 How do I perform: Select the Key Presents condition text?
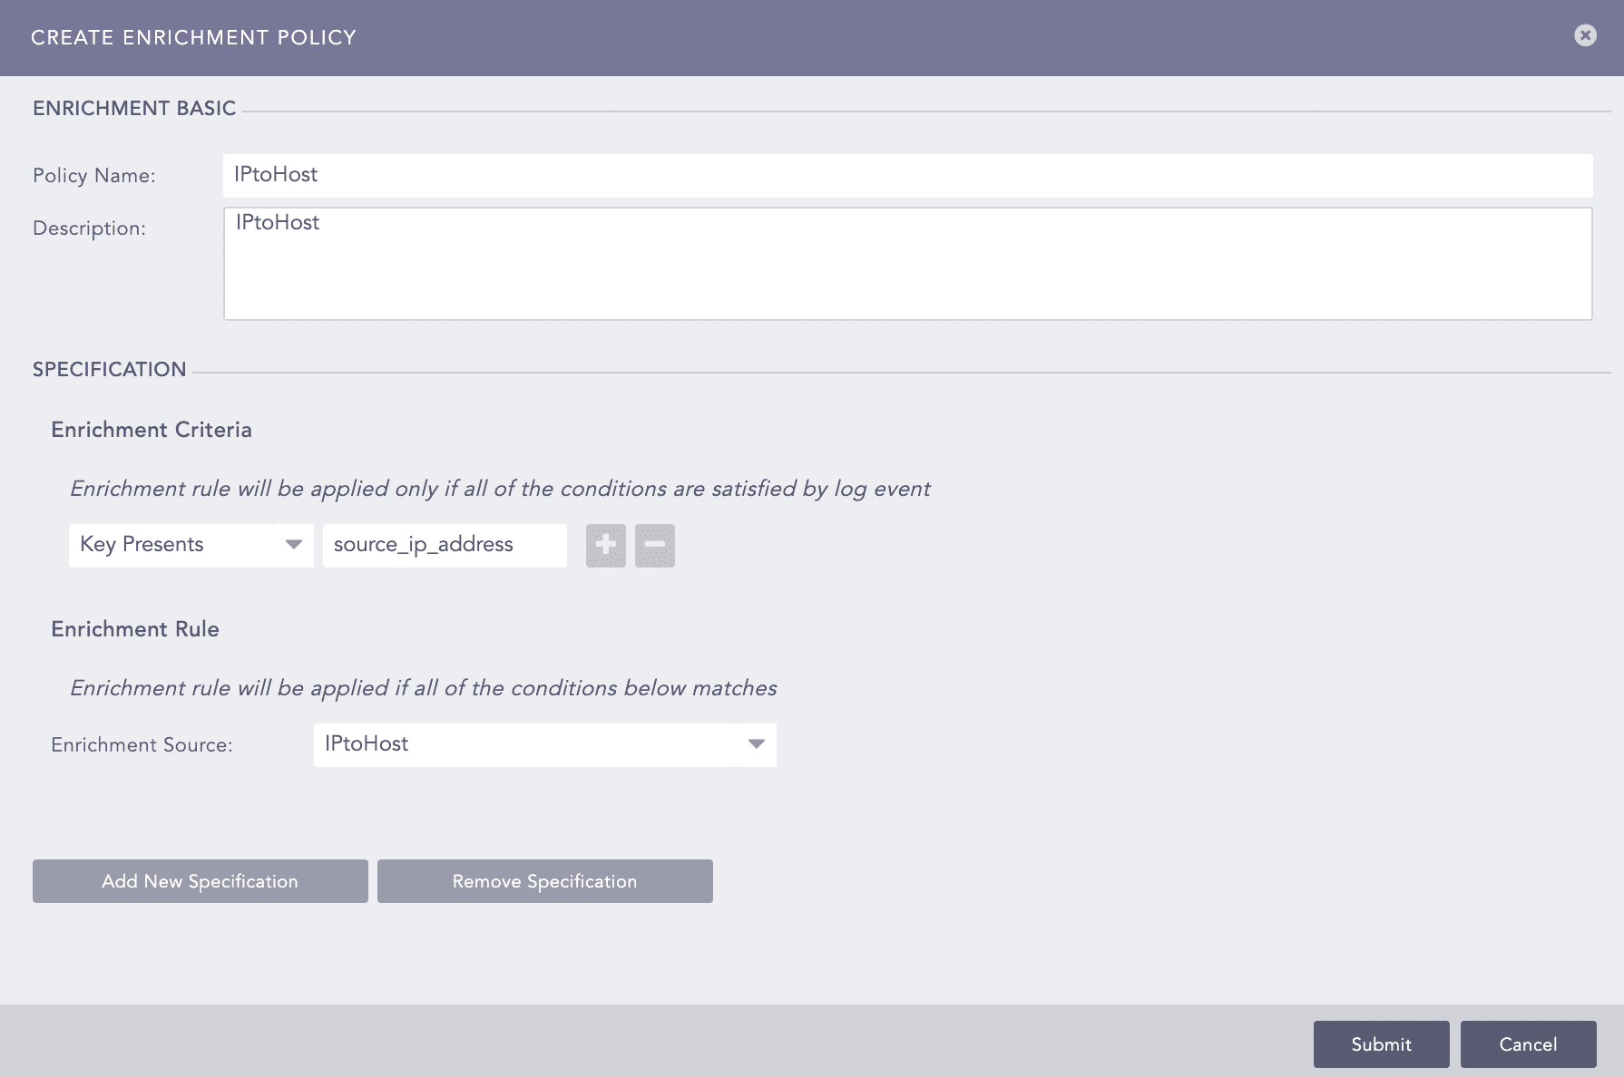click(142, 545)
